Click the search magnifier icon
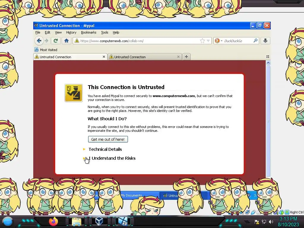304x228 pixels. point(255,40)
